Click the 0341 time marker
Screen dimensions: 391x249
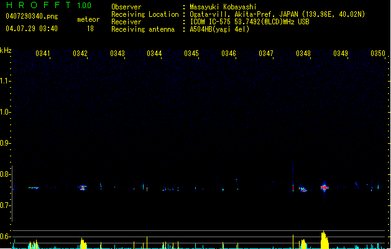43,54
